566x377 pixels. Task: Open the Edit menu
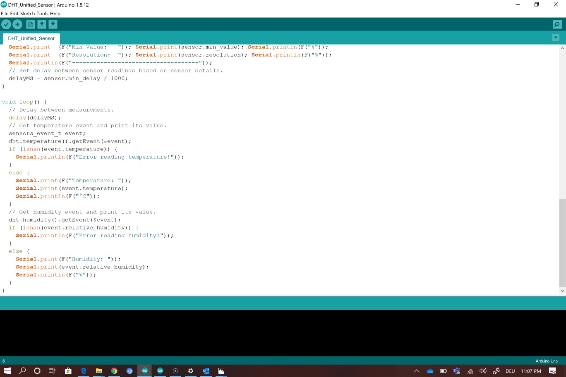click(14, 13)
